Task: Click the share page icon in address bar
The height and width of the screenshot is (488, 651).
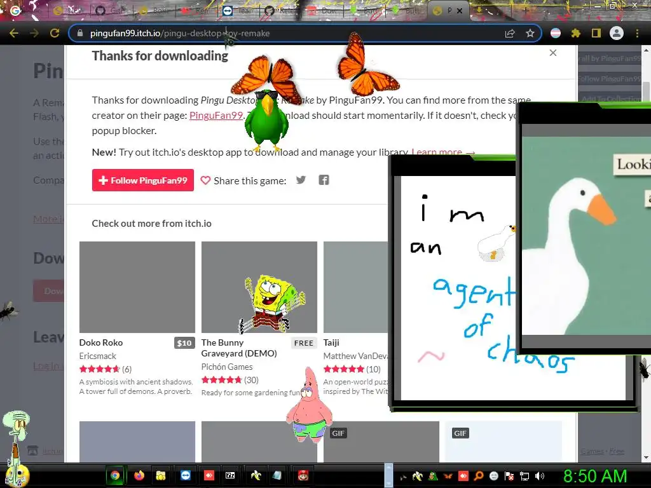Action: point(510,33)
